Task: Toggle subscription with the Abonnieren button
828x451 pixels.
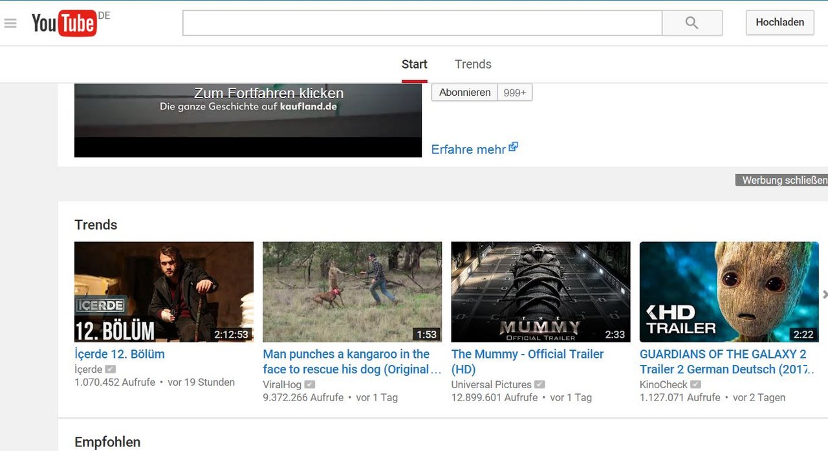Action: [x=464, y=92]
